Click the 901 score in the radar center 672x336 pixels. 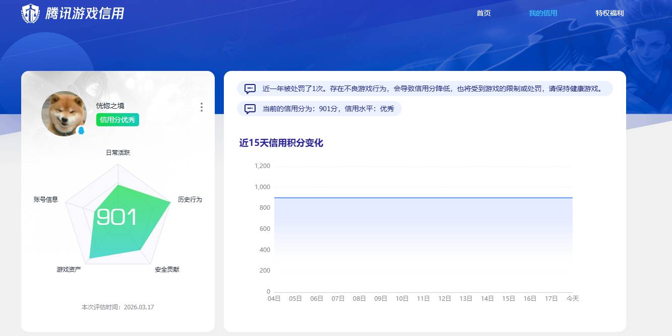point(117,218)
